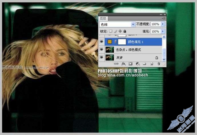Click the 背景 layer lock icon
This screenshot has height=135, width=197.
pyautogui.click(x=156, y=58)
